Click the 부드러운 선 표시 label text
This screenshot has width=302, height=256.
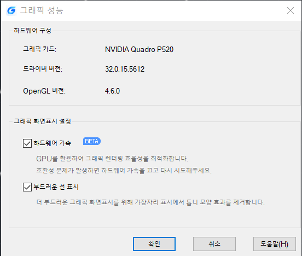click(x=56, y=187)
